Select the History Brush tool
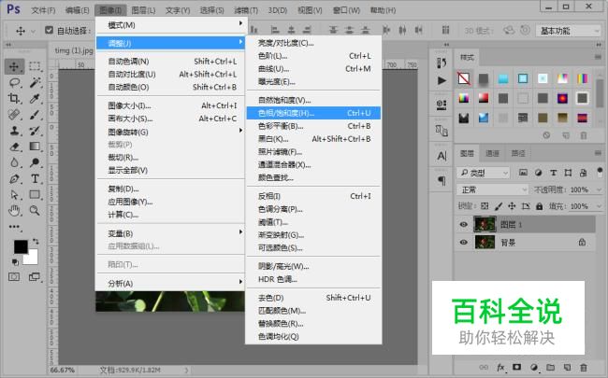 [x=35, y=131]
